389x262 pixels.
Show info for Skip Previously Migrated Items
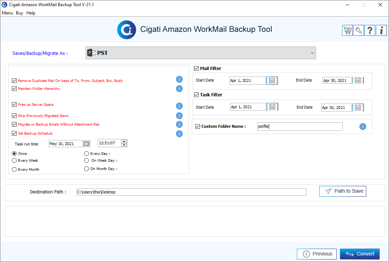click(179, 115)
